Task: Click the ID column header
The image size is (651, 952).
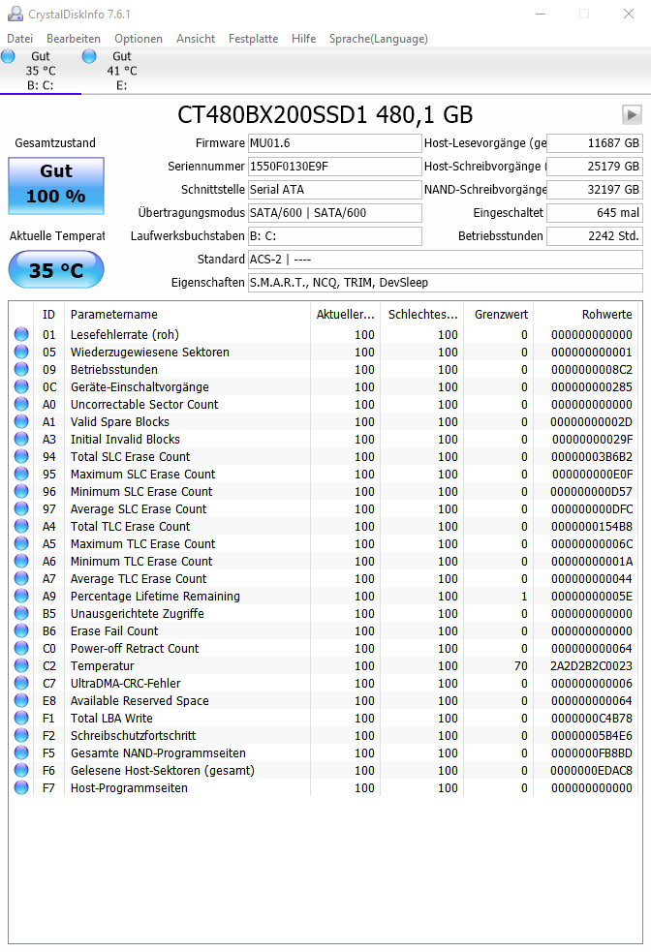Action: (48, 315)
